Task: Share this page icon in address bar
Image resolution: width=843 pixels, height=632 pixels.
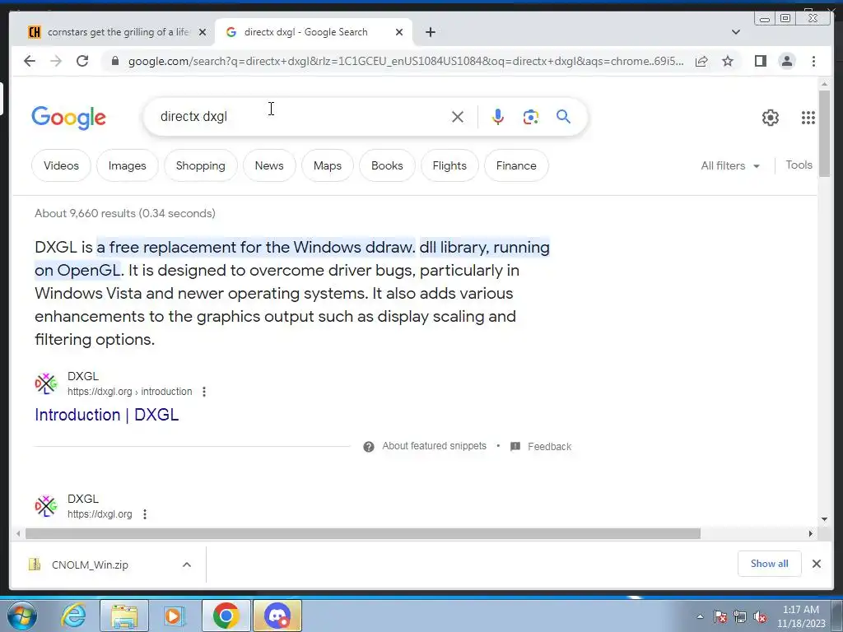Action: (701, 61)
